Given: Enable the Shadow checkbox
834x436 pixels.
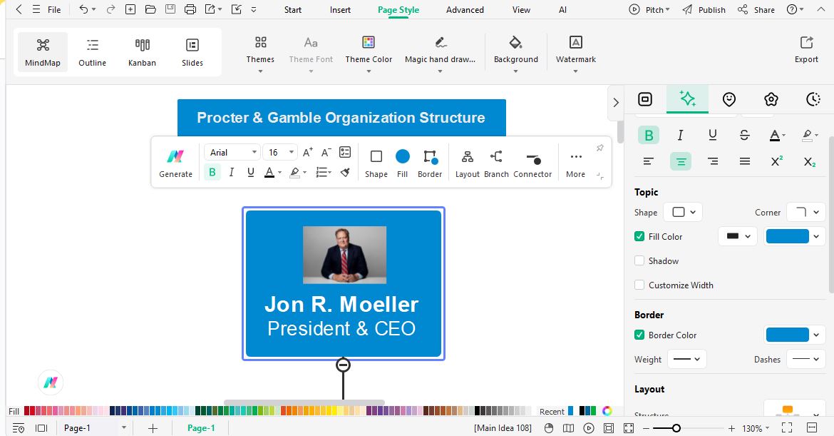Looking at the screenshot, I should pos(639,261).
